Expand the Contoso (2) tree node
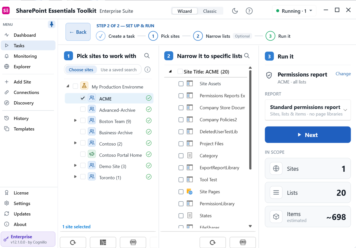The height and width of the screenshot is (248, 356). pyautogui.click(x=75, y=143)
